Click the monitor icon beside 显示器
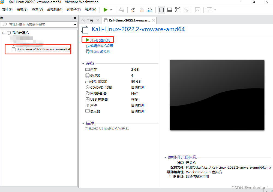 tap(87, 112)
